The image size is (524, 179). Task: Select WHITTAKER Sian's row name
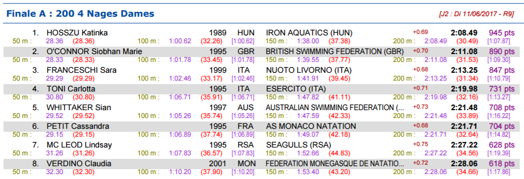(x=79, y=108)
